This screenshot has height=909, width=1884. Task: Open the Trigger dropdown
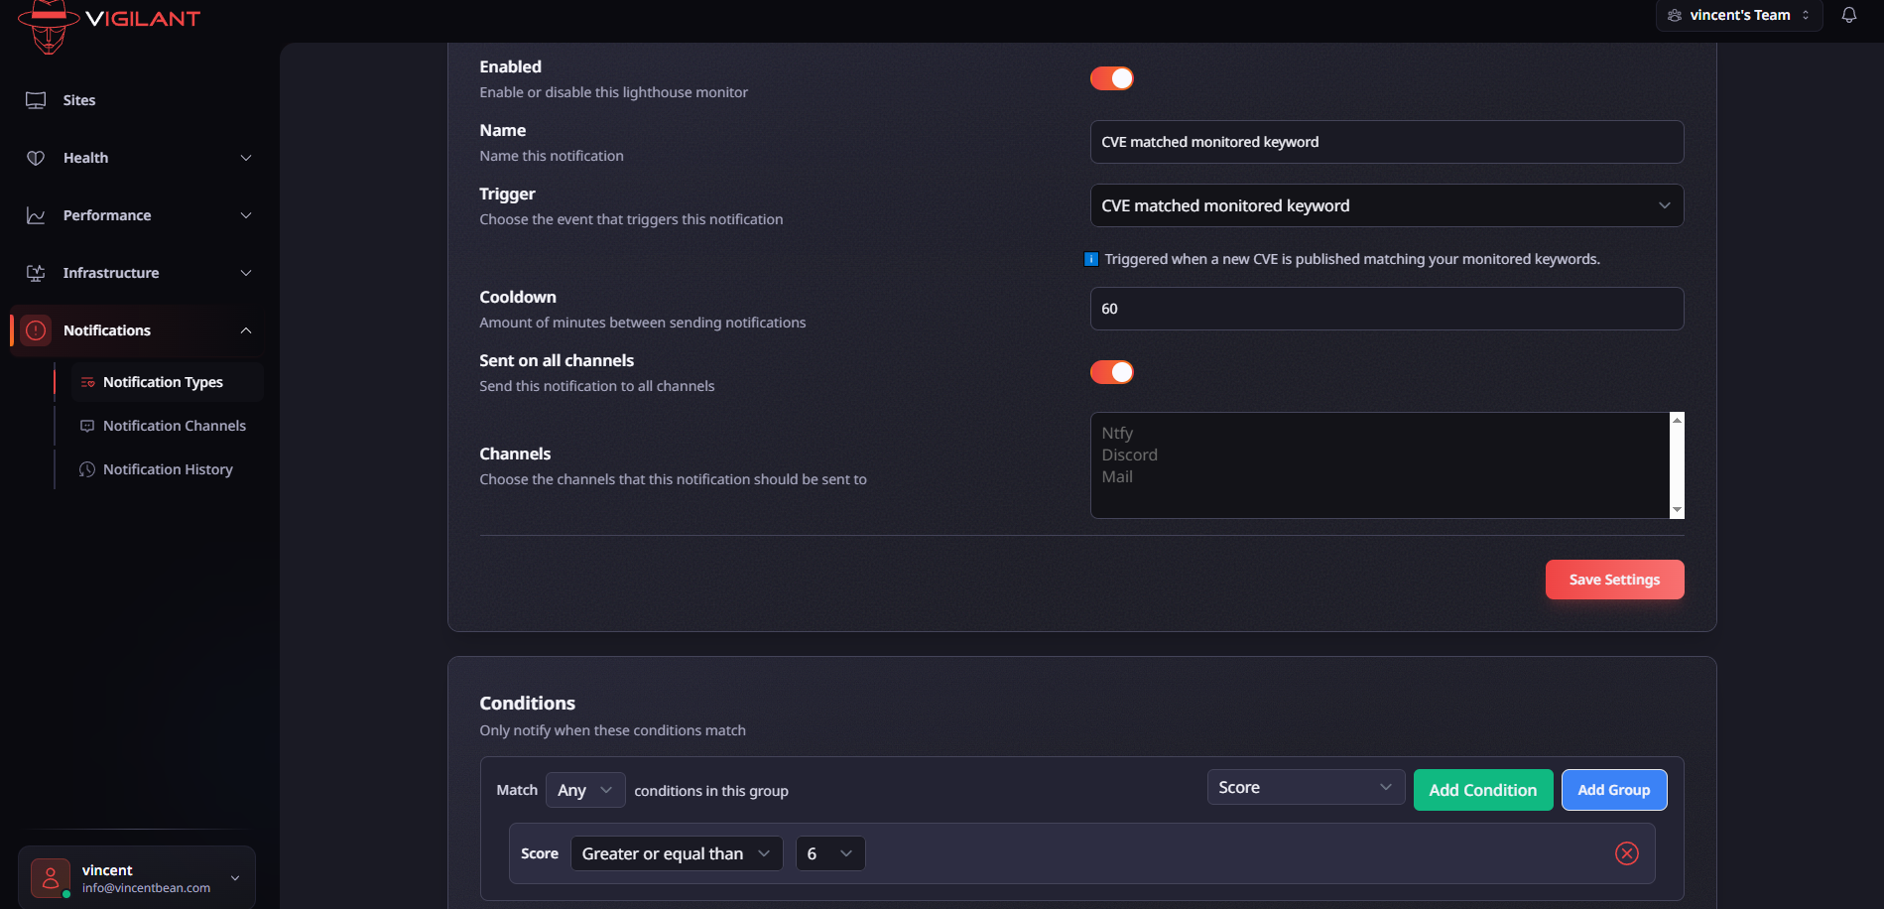pyautogui.click(x=1385, y=205)
